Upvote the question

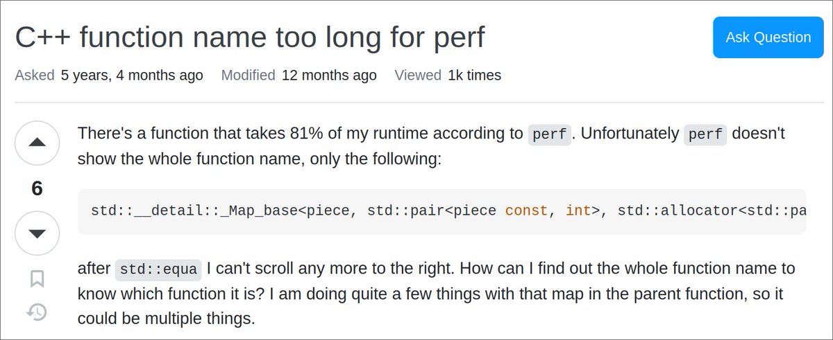pyautogui.click(x=37, y=143)
